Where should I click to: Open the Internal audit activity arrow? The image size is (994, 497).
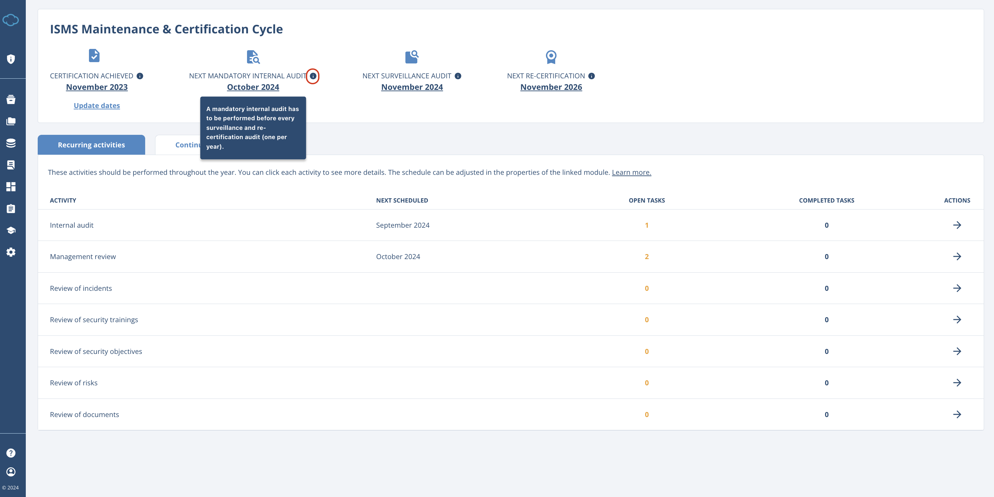958,225
